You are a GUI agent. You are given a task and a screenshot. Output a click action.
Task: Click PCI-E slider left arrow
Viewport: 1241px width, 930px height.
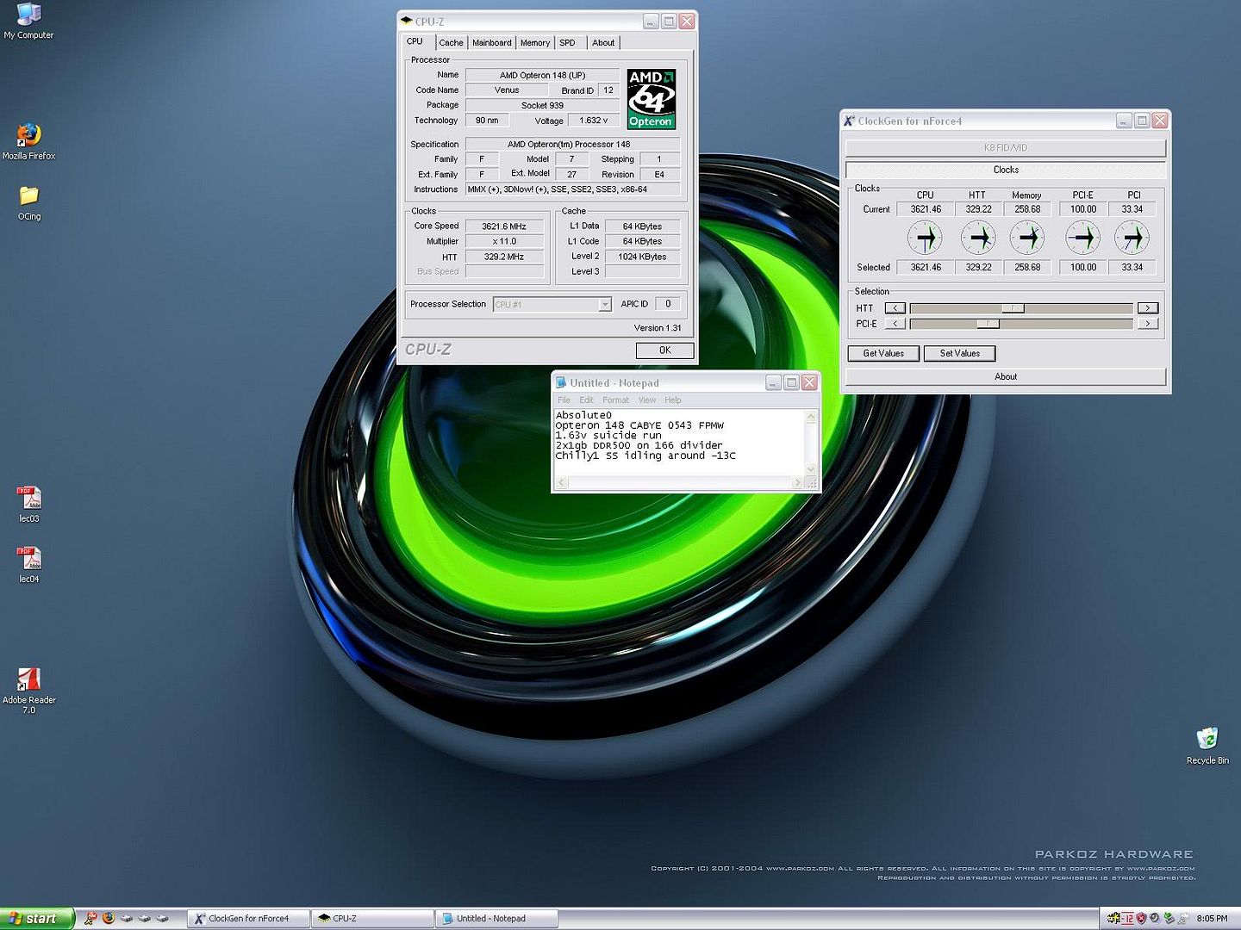point(895,324)
